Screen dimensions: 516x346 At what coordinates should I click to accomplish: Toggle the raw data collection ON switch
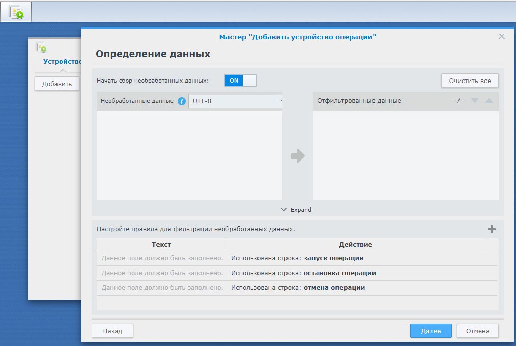point(241,81)
